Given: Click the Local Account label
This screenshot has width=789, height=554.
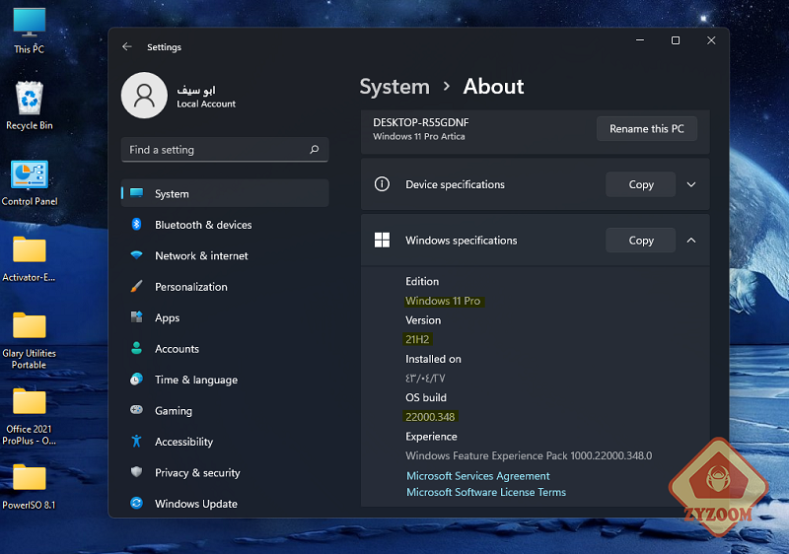Looking at the screenshot, I should 206,104.
